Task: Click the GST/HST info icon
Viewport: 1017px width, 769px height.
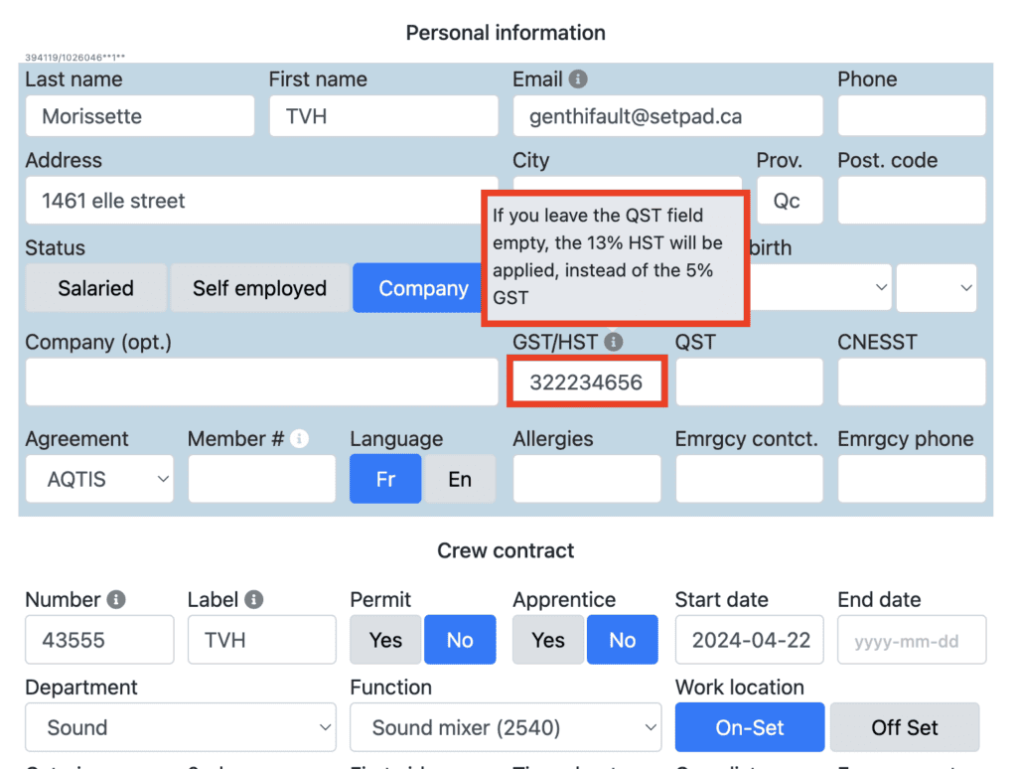Action: (614, 342)
